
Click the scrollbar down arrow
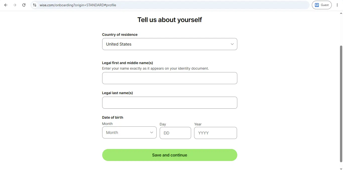(x=341, y=168)
